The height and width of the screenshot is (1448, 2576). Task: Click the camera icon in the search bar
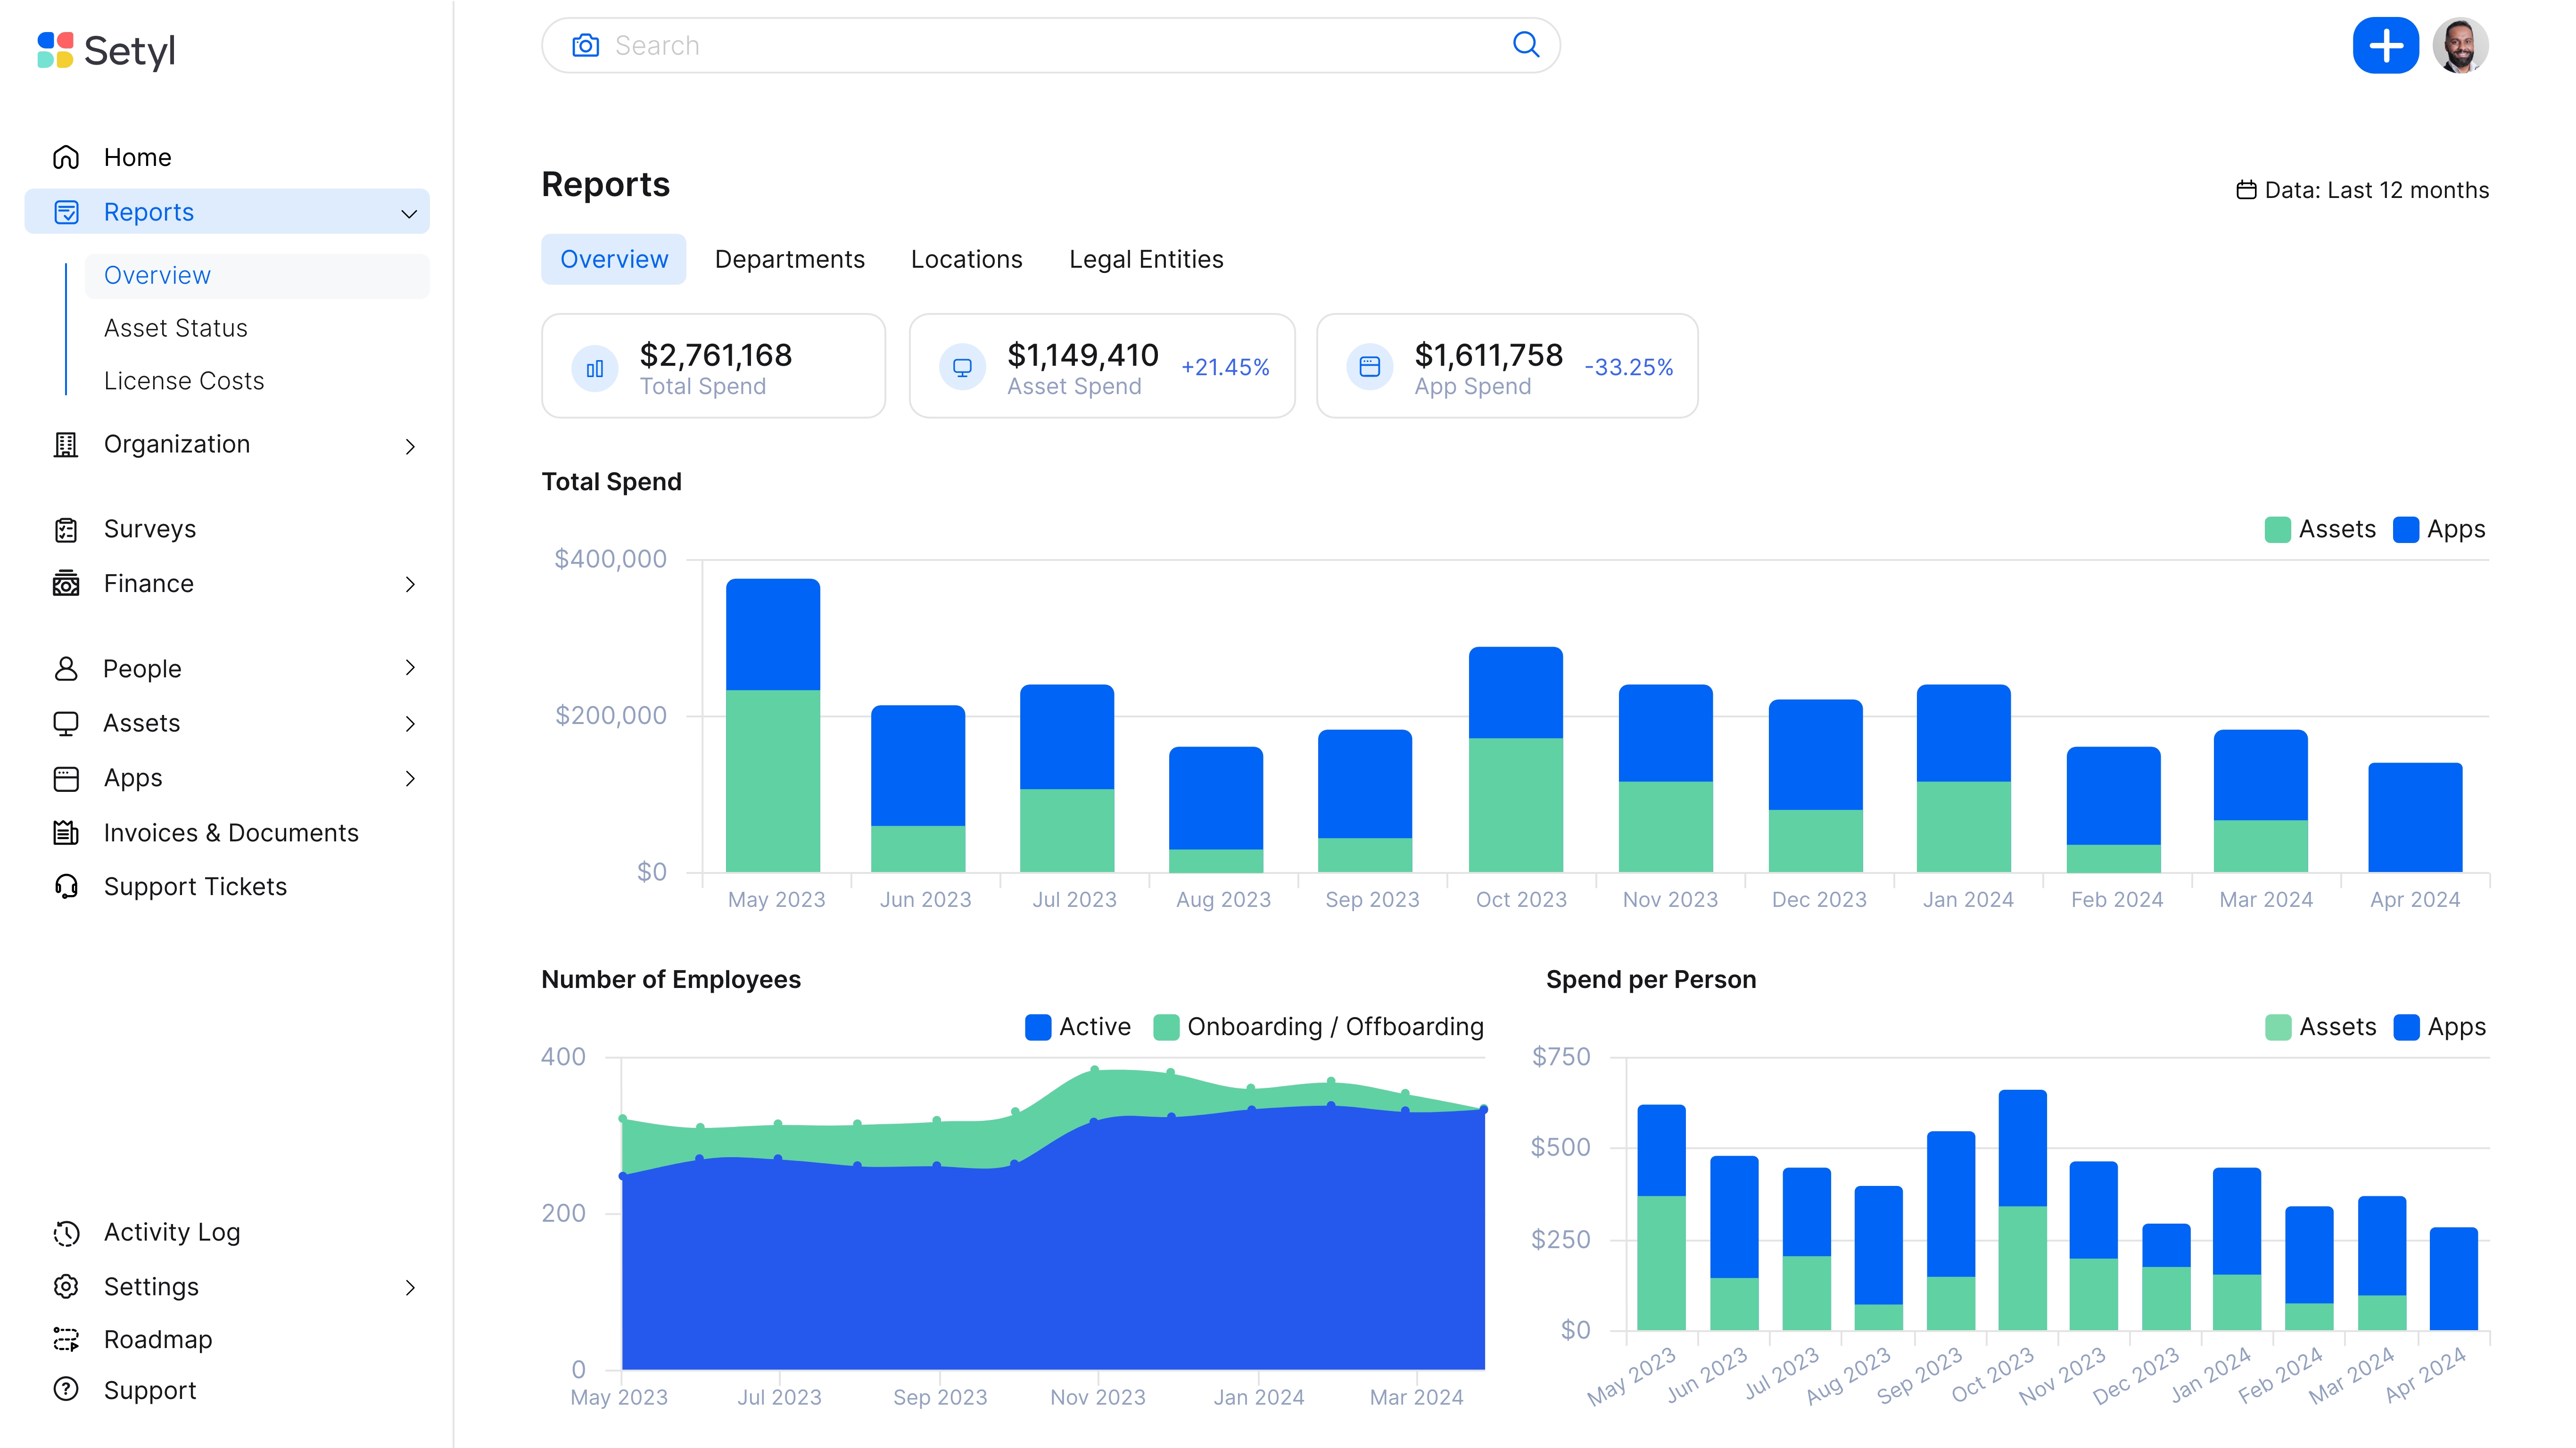585,45
